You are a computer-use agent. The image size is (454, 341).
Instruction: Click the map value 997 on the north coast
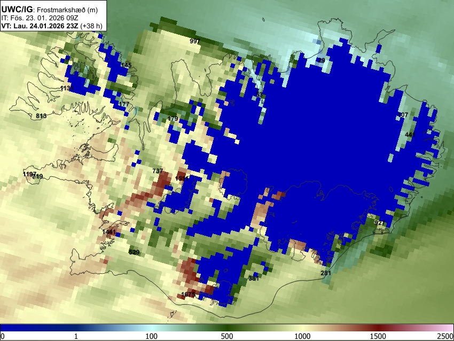point(195,41)
